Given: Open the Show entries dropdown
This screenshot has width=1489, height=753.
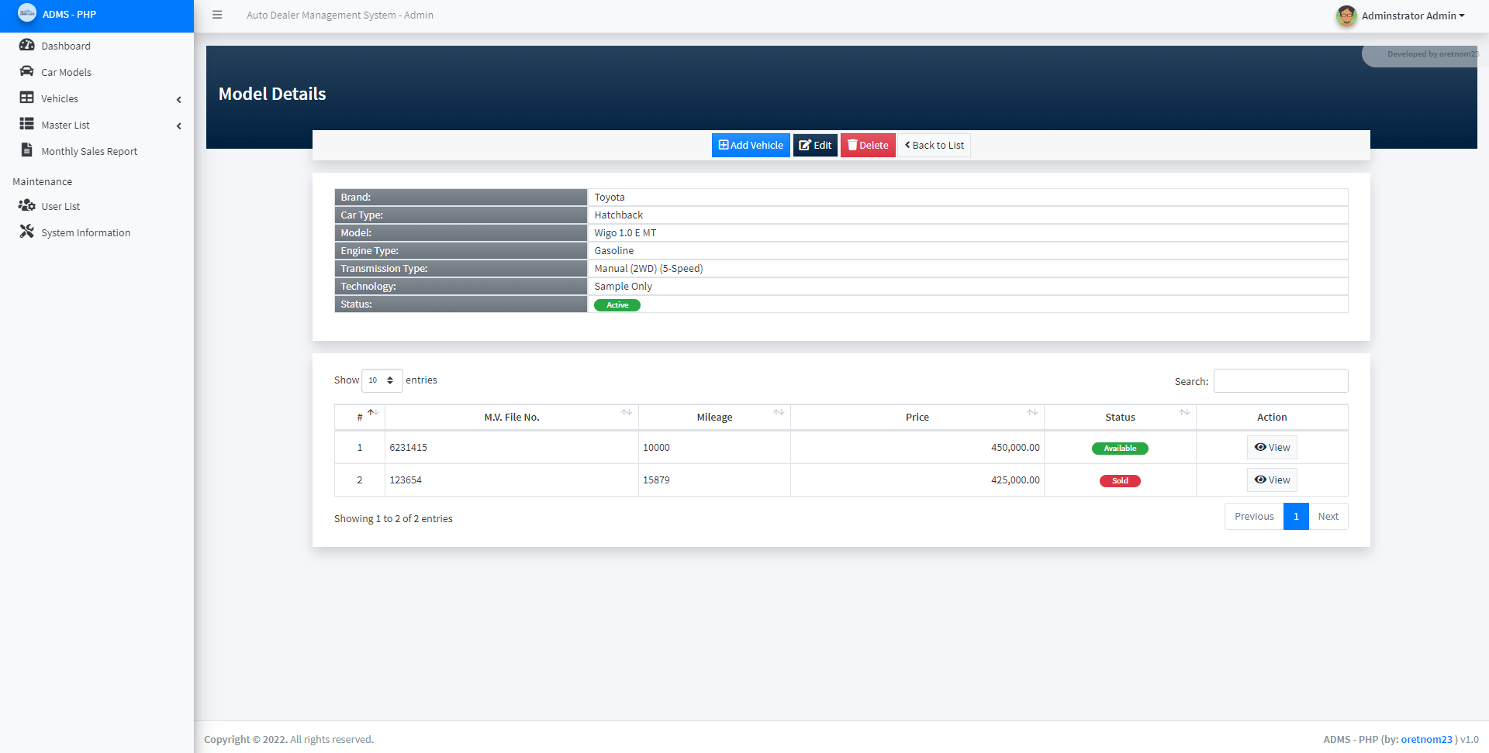Looking at the screenshot, I should coord(382,380).
